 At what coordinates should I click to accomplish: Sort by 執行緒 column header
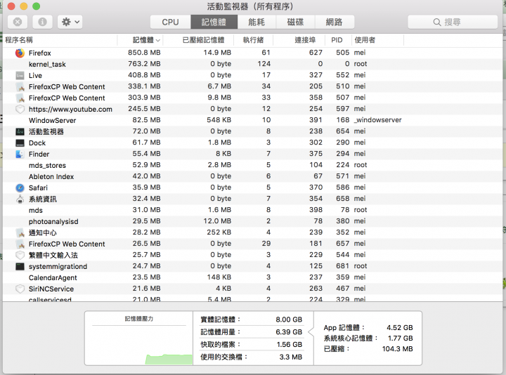pyautogui.click(x=253, y=40)
